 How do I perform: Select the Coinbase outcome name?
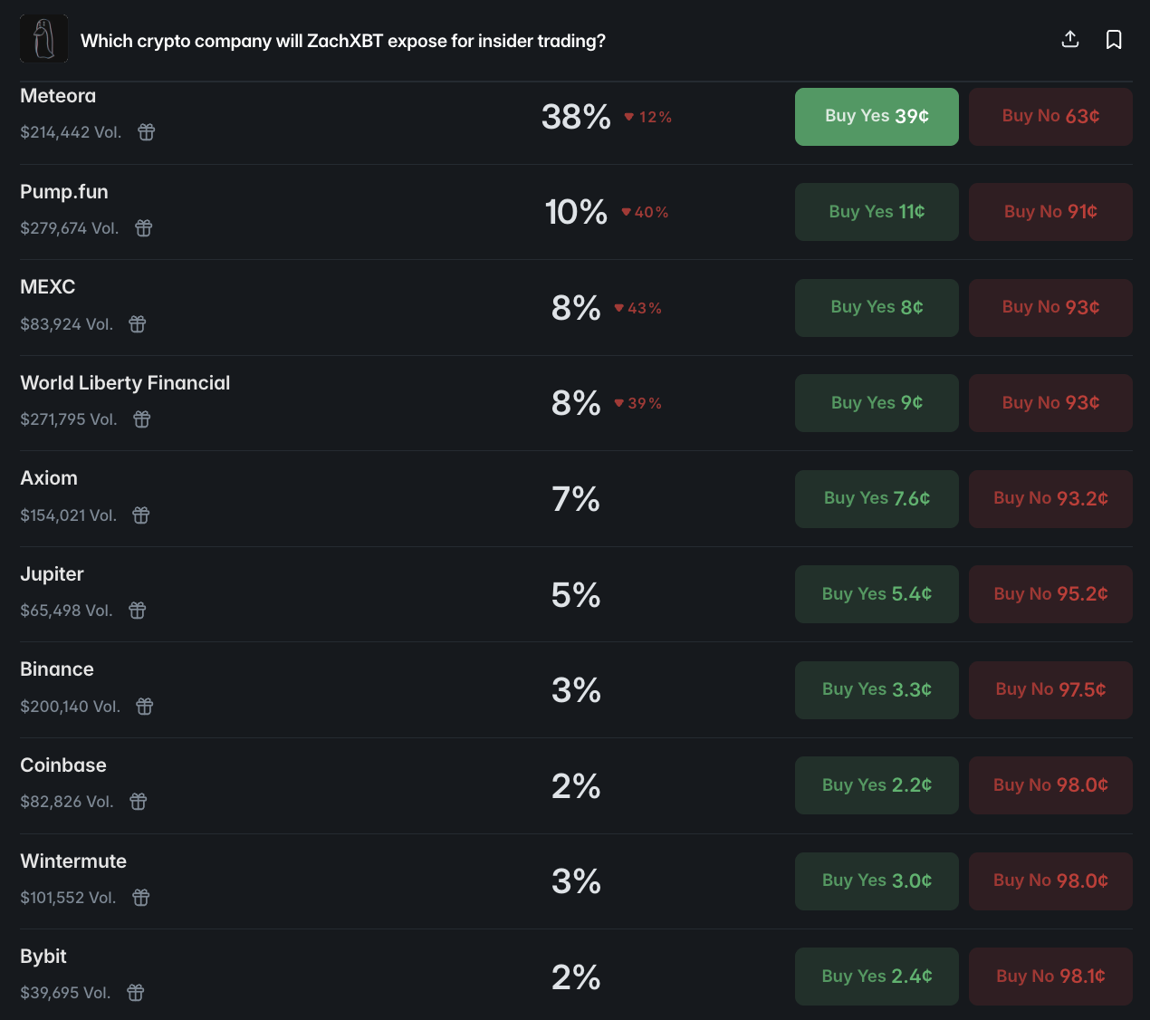pyautogui.click(x=63, y=765)
